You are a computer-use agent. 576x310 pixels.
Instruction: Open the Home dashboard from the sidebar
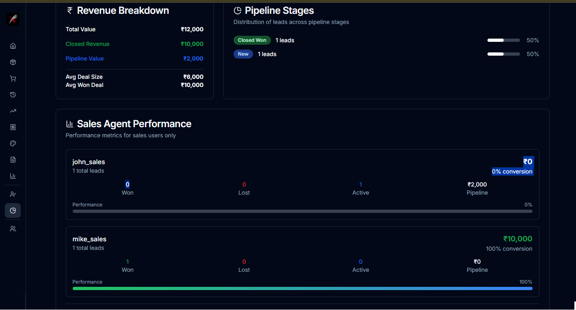13,46
